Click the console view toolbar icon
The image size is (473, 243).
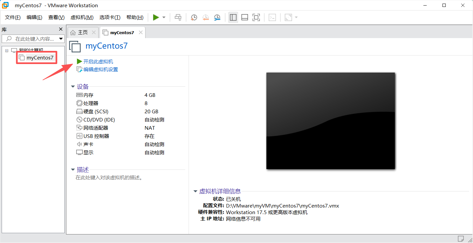(x=272, y=17)
